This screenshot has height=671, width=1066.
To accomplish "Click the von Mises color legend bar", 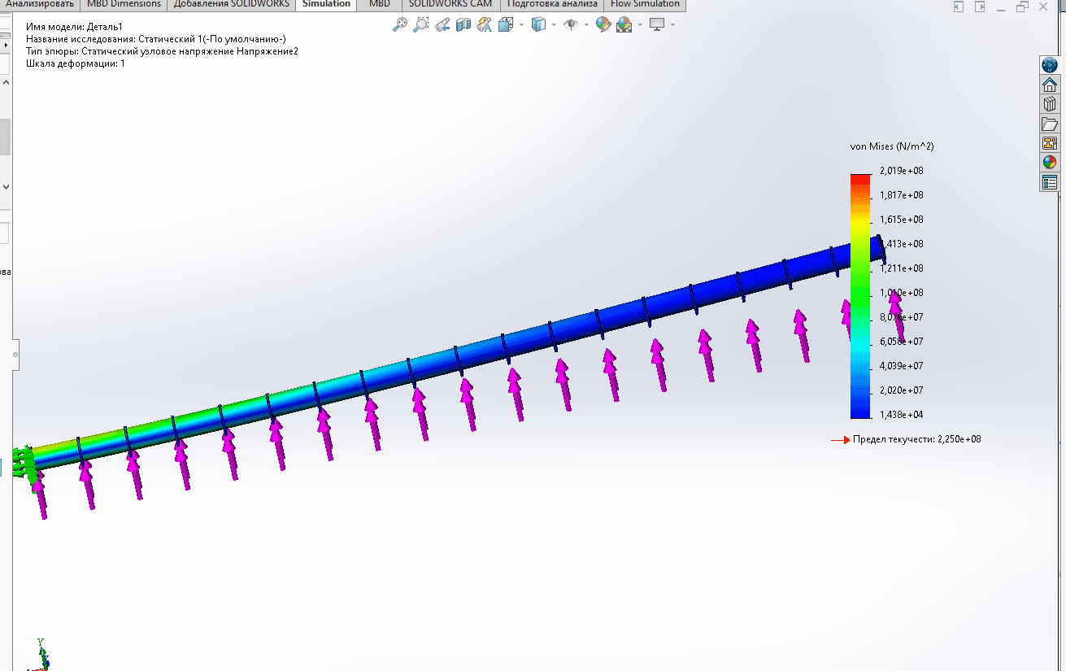I will point(860,296).
